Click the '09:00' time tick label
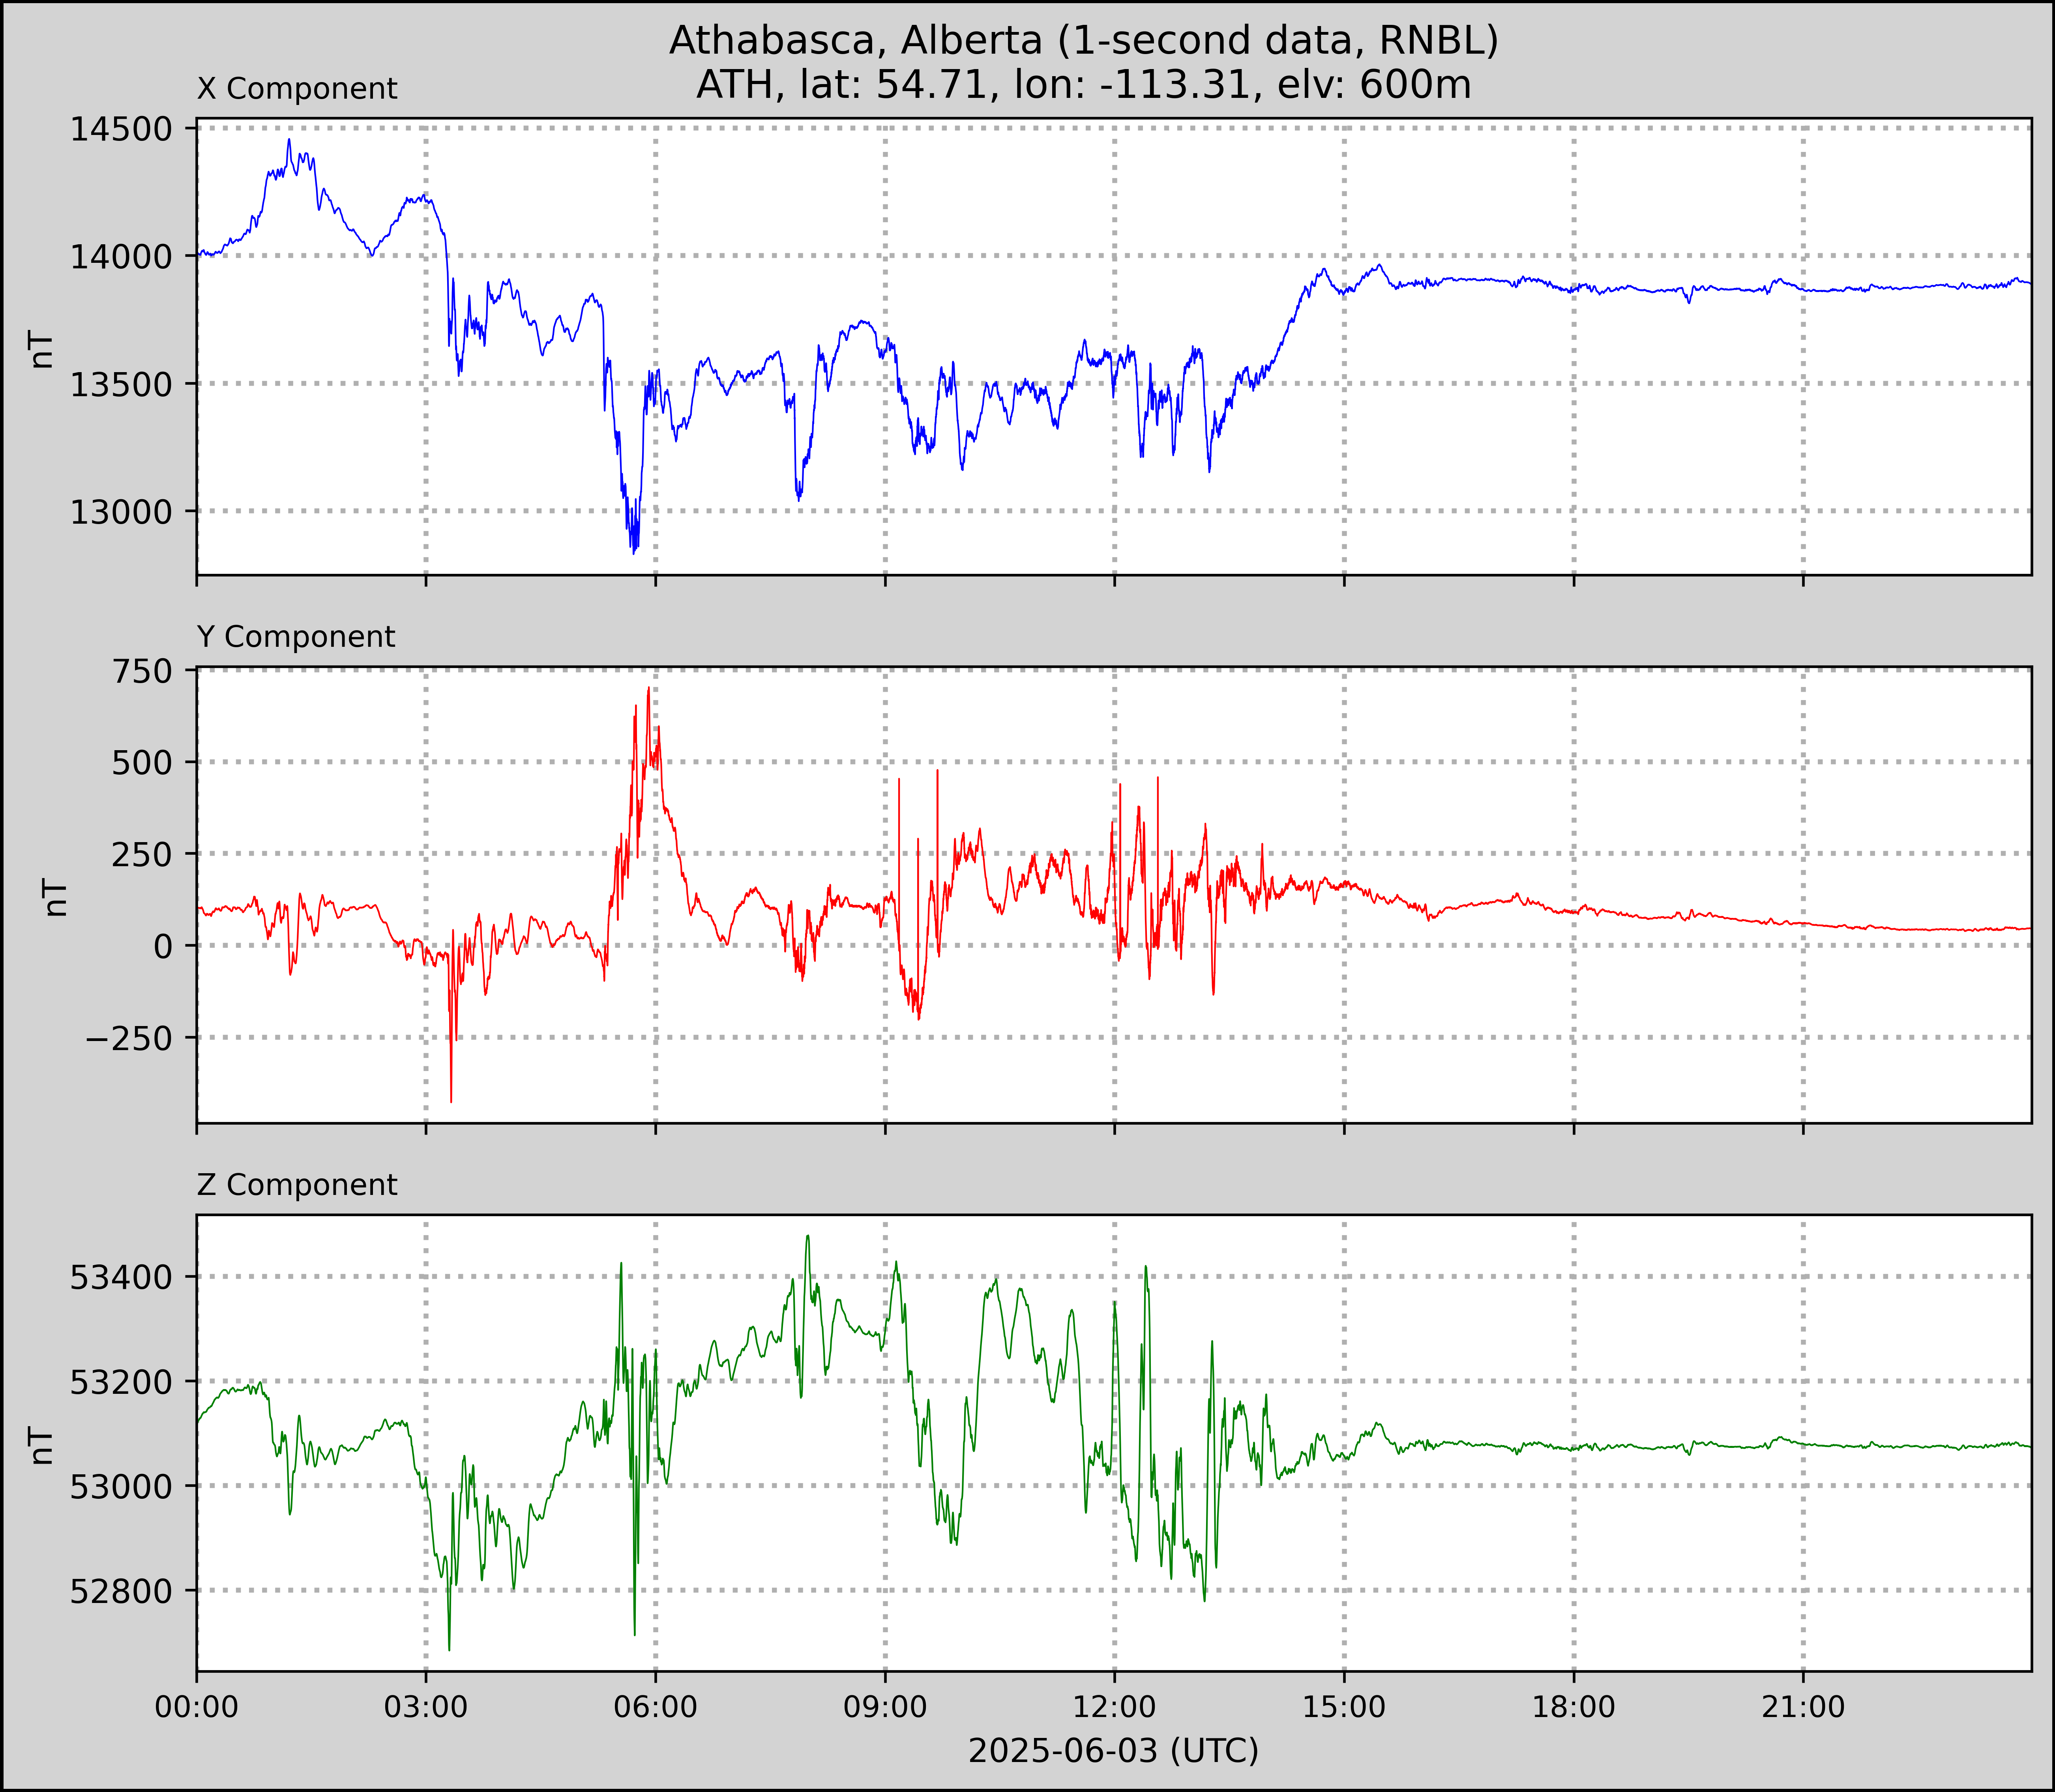 tap(885, 1707)
